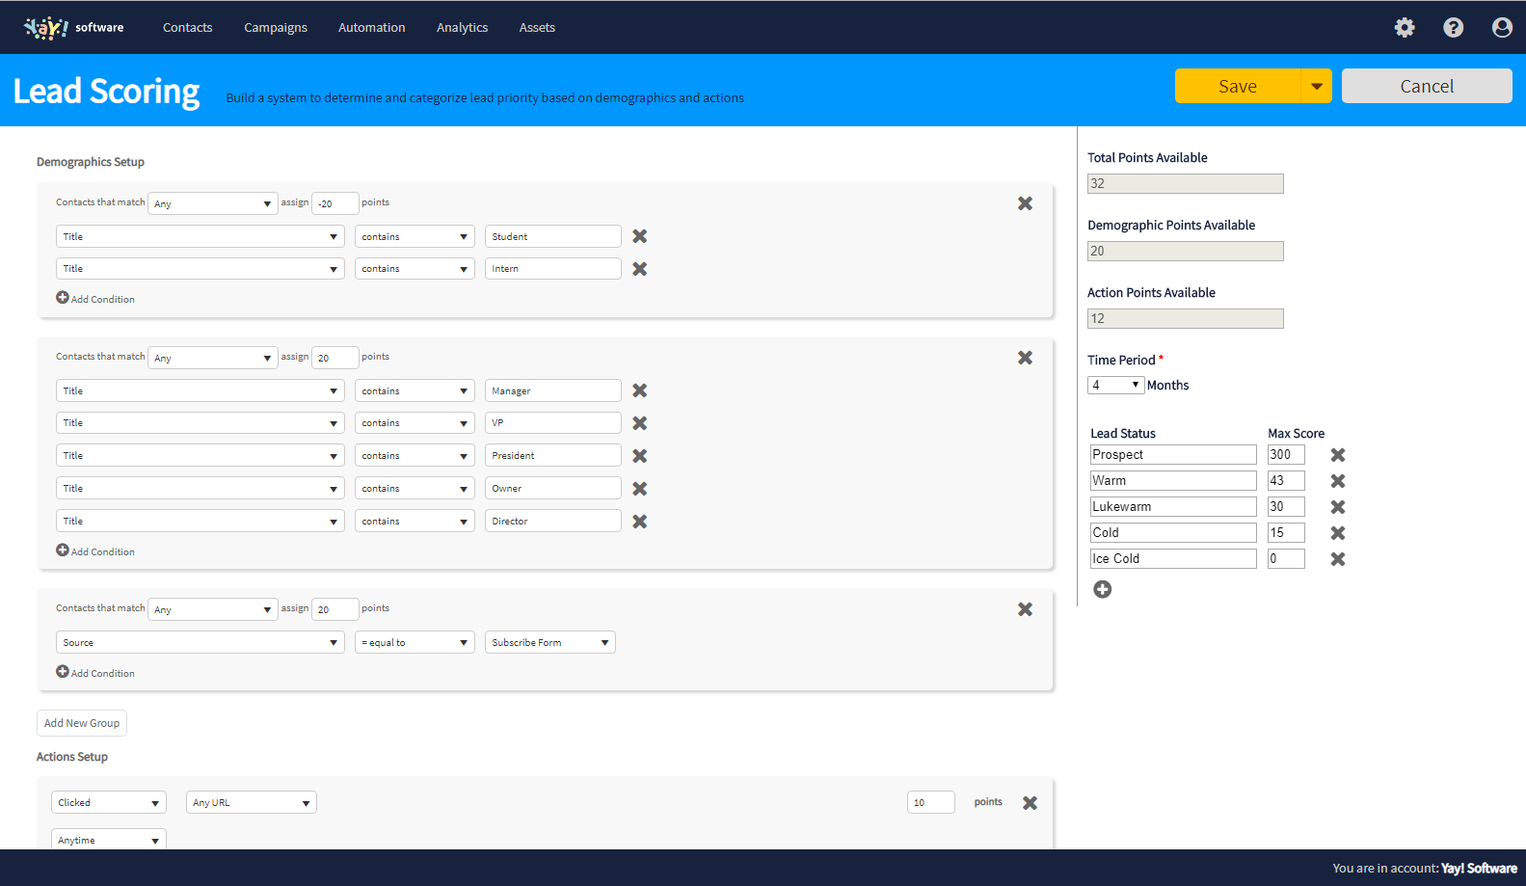1526x886 pixels.
Task: Delete the group assigning -20 points
Action: point(1025,203)
